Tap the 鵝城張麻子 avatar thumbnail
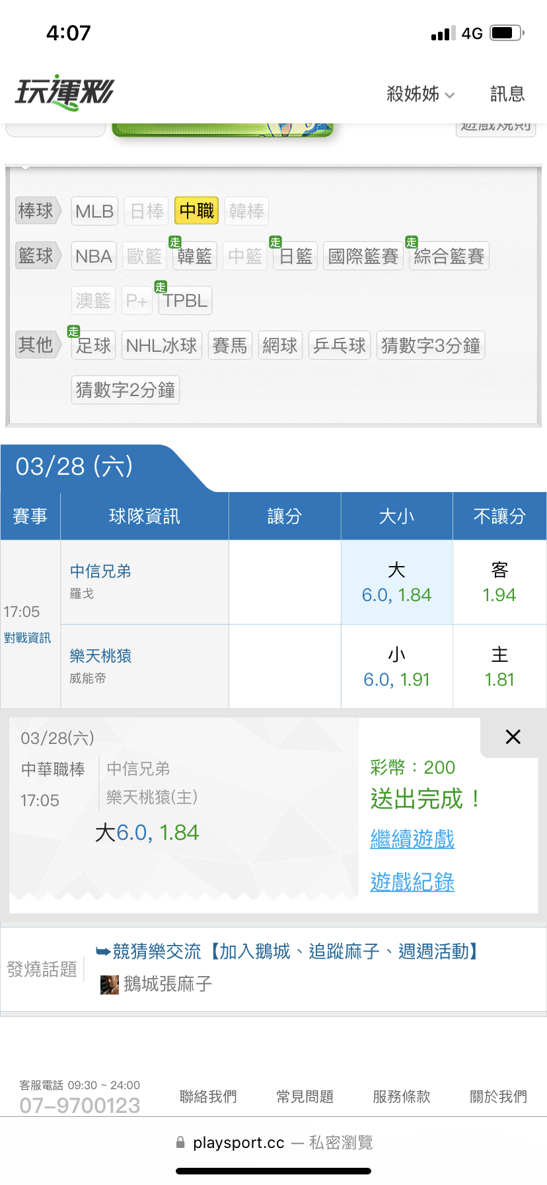Screen dimensions: 547x1185 click(109, 985)
